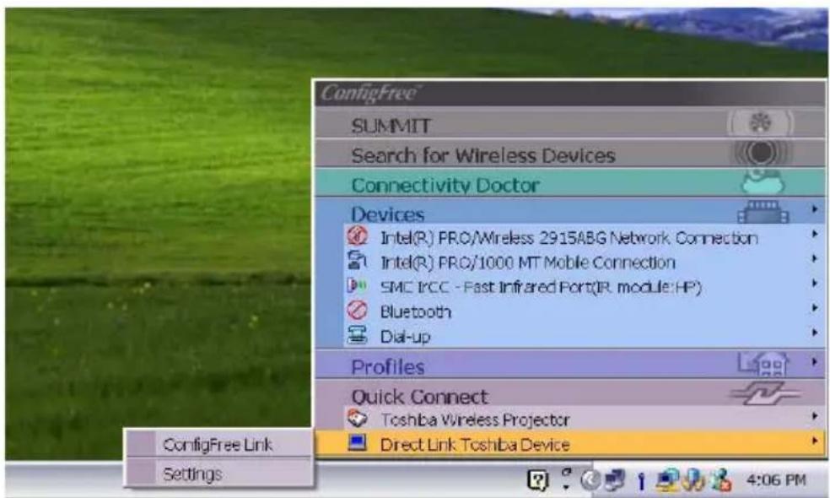This screenshot has height=498, width=830.
Task: Expand the Intel PRO/1000 MT arrow
Action: click(x=814, y=258)
